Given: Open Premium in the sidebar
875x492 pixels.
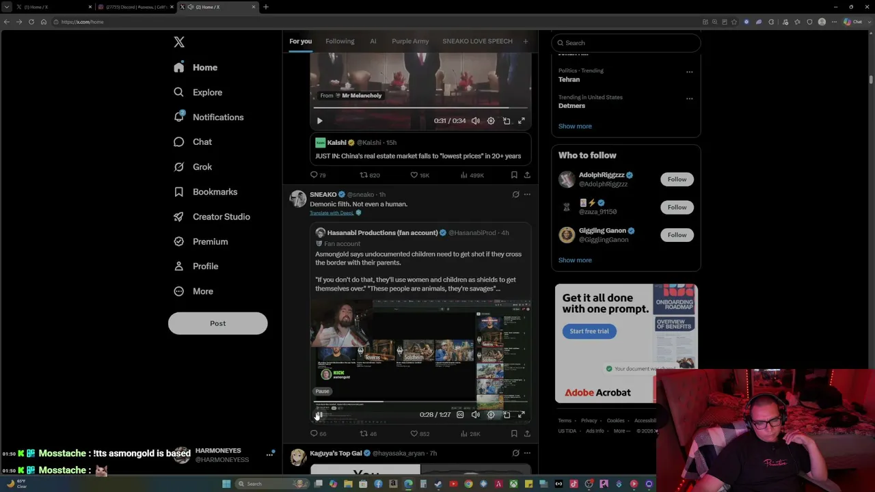Looking at the screenshot, I should tap(200, 241).
